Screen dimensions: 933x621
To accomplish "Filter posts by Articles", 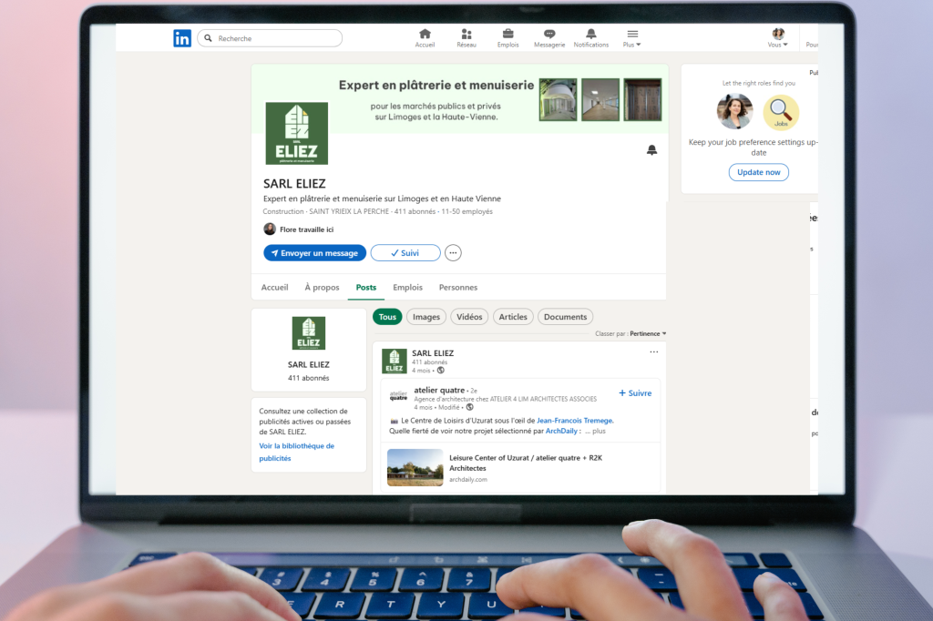I will click(x=513, y=317).
